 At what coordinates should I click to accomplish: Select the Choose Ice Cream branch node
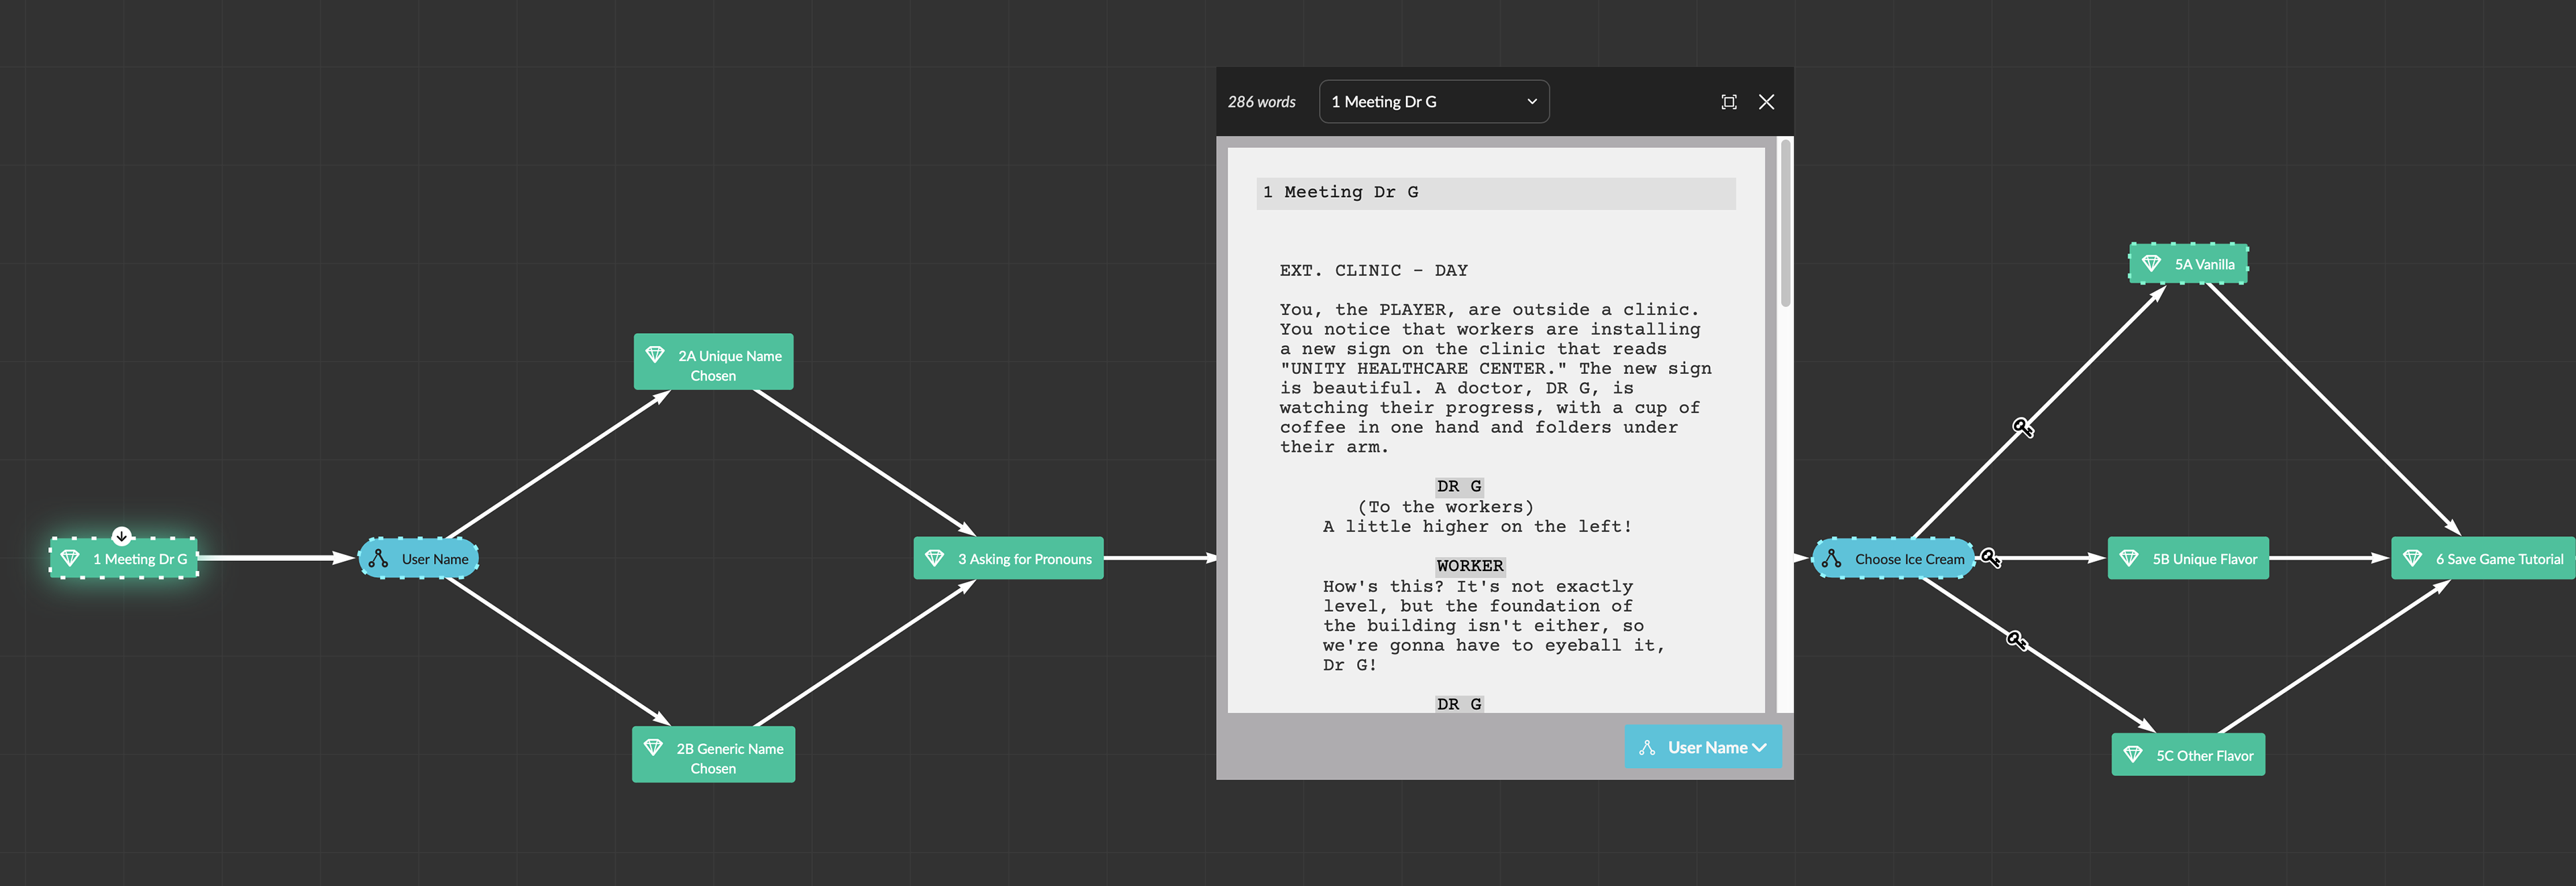[x=1893, y=558]
